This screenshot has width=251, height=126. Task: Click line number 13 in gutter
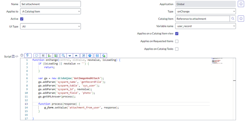[x=26, y=104]
